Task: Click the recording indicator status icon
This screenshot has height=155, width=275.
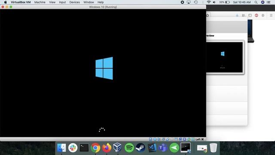Action: click(x=180, y=139)
